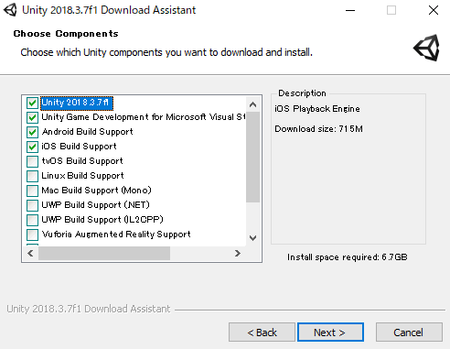Enable UWP Build Support (.NET) checkbox
The width and height of the screenshot is (450, 349).
tap(32, 205)
